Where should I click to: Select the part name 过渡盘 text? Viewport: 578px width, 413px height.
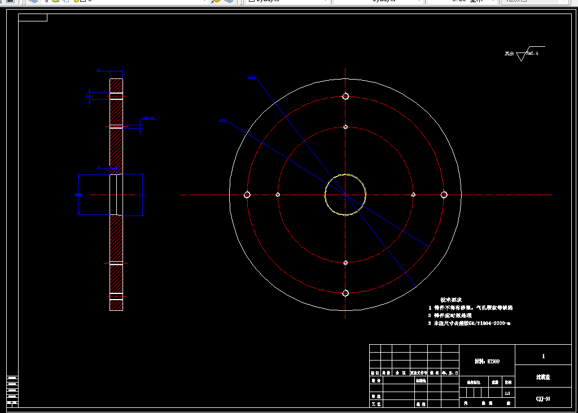(543, 377)
